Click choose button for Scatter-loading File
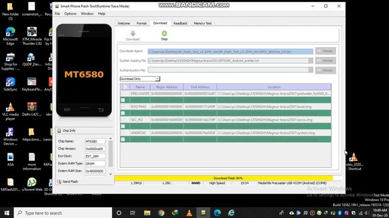The image size is (389, 218). [326, 61]
